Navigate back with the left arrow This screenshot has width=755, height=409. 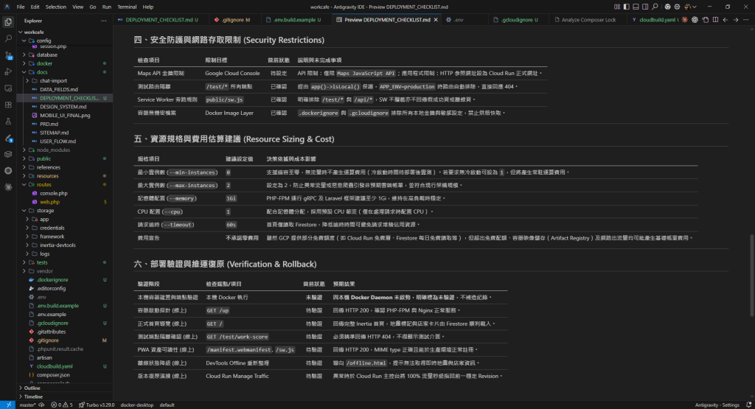coord(726,20)
